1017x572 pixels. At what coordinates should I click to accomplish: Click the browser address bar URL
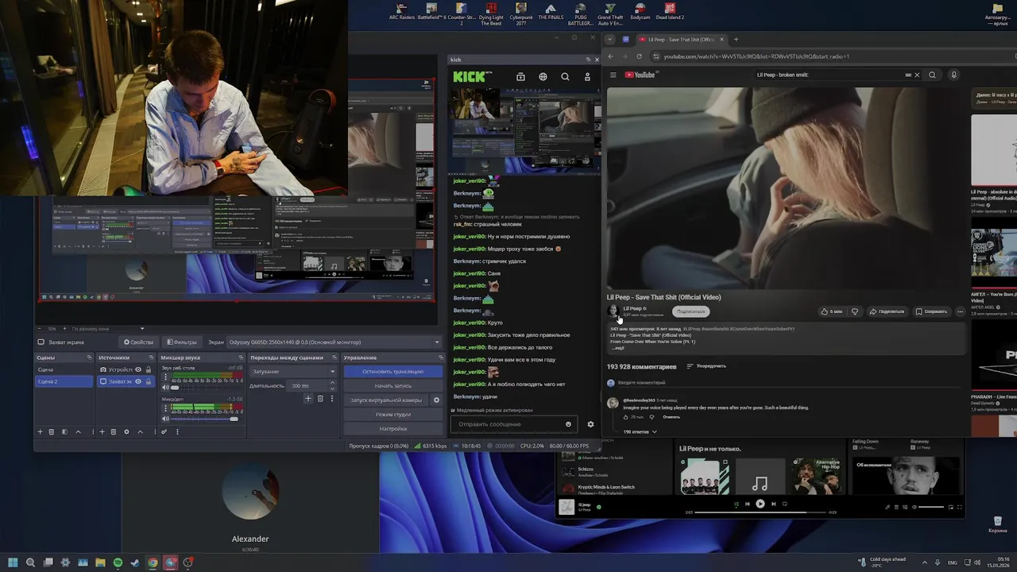click(756, 56)
